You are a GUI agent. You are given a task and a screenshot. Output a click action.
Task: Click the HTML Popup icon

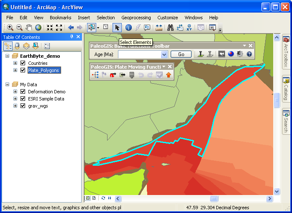147,28
